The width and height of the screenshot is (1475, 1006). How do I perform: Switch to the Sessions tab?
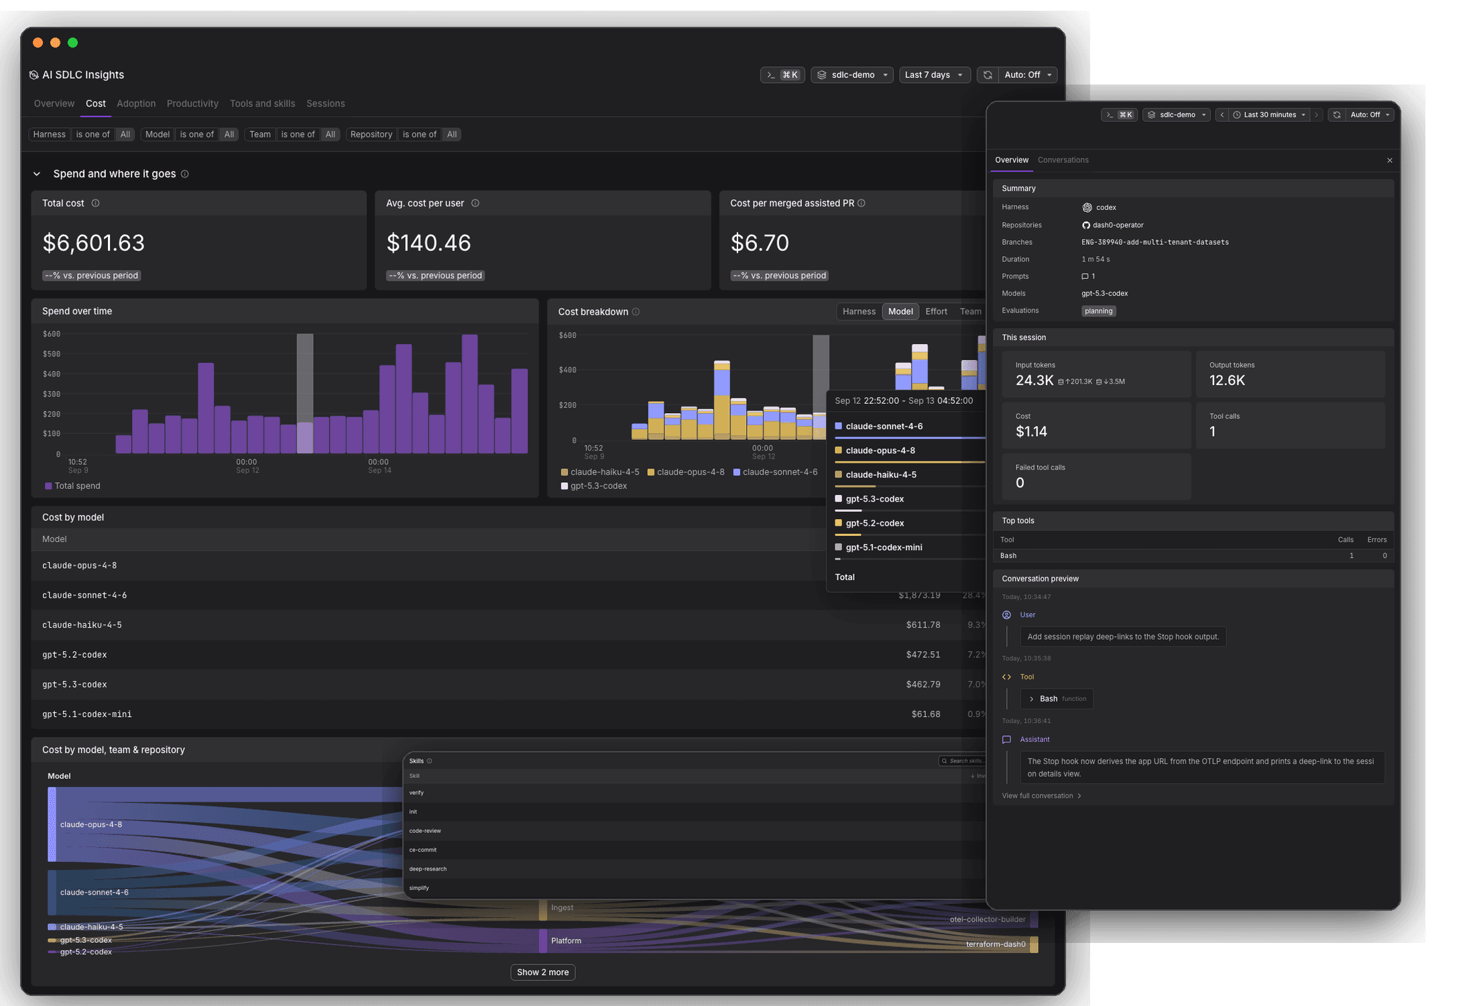(x=325, y=104)
